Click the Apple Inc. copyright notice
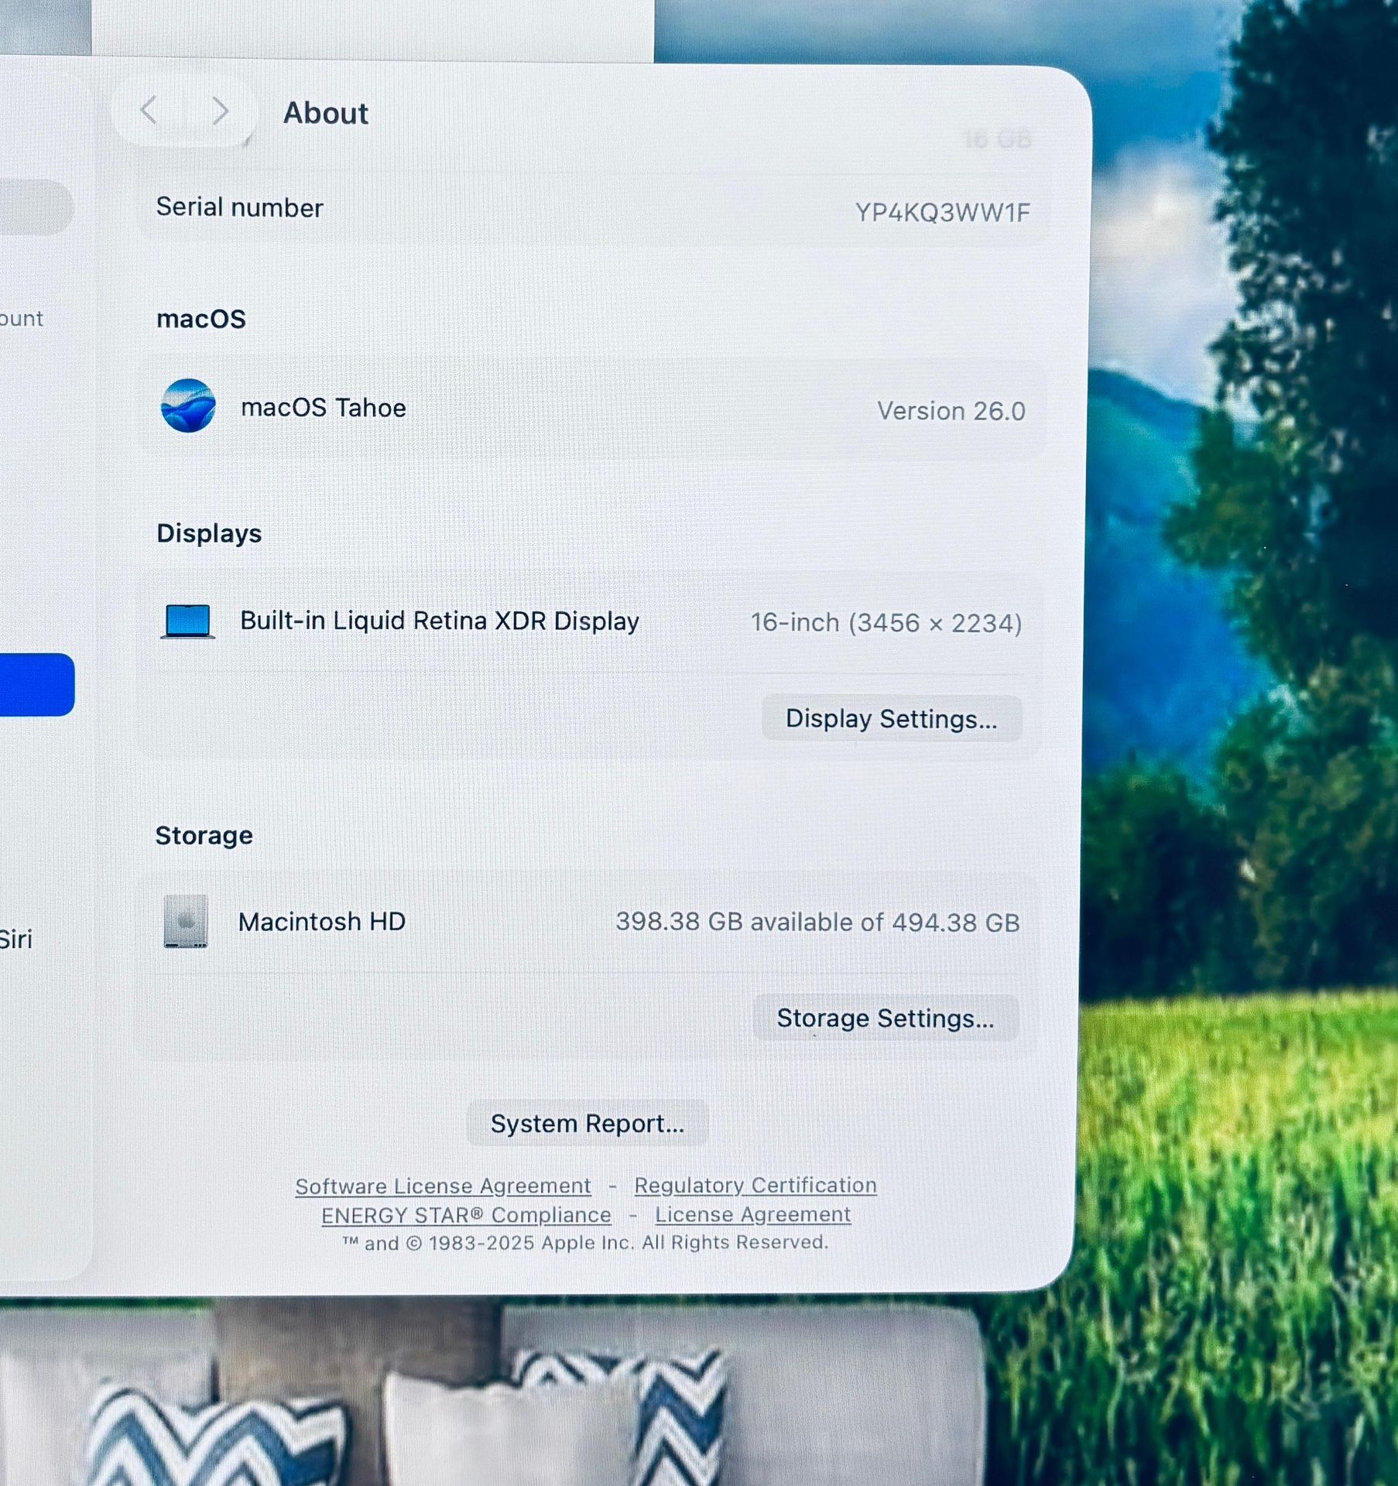Viewport: 1398px width, 1486px height. 585,1243
